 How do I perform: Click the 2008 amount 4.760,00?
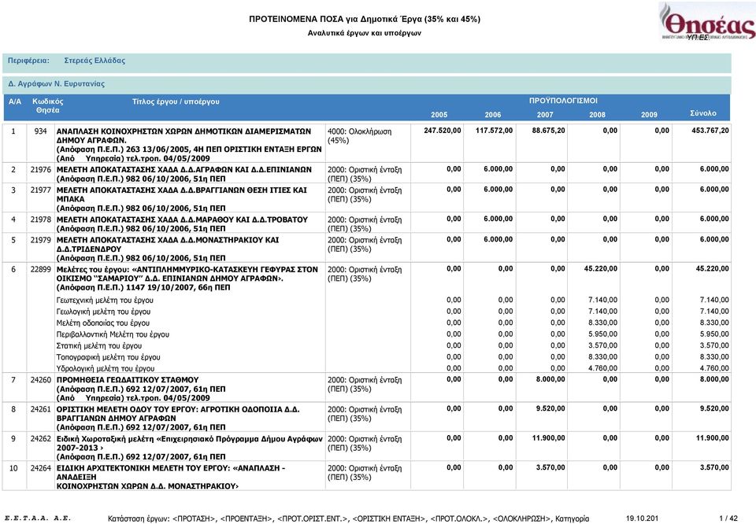click(x=602, y=368)
